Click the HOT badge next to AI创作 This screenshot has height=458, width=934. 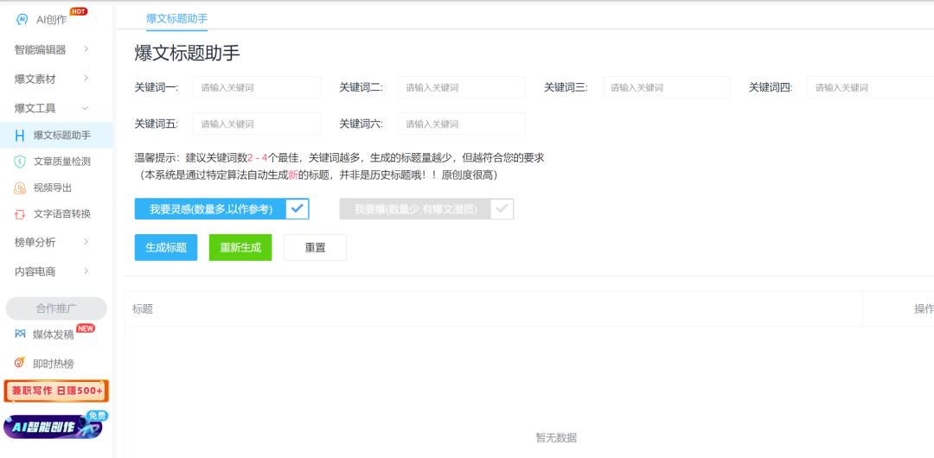click(x=78, y=11)
